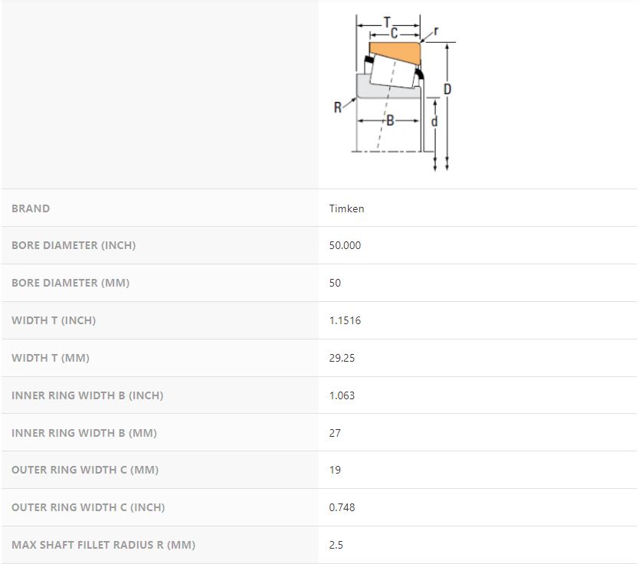Click the MAX SHAFT FILLET RADIUS R (MM) label
Screen dimensions: 639x564
point(103,545)
